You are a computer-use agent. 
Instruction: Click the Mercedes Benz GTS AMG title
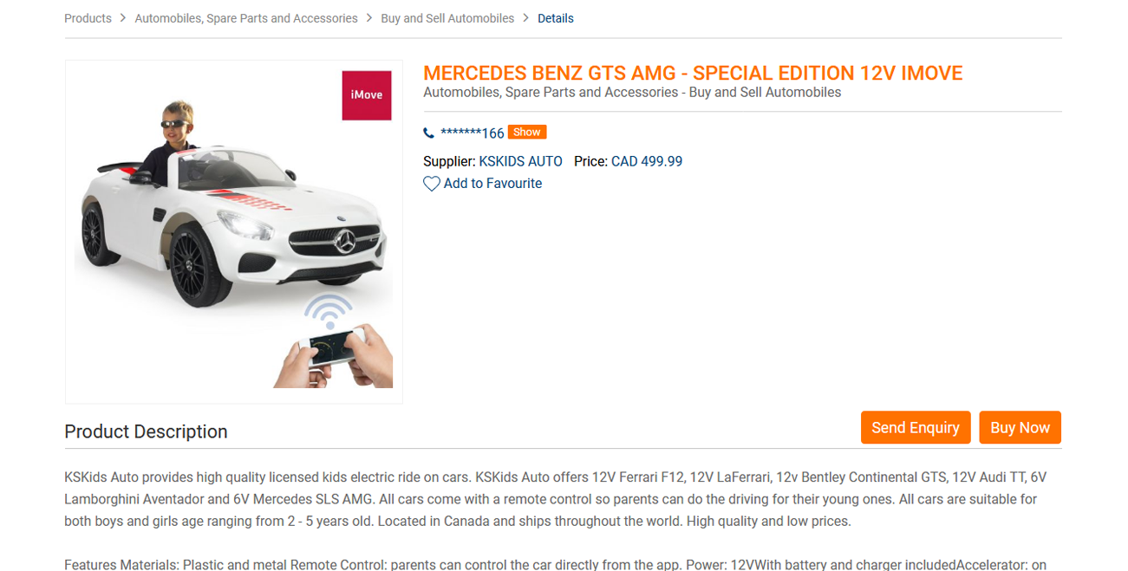tap(693, 73)
